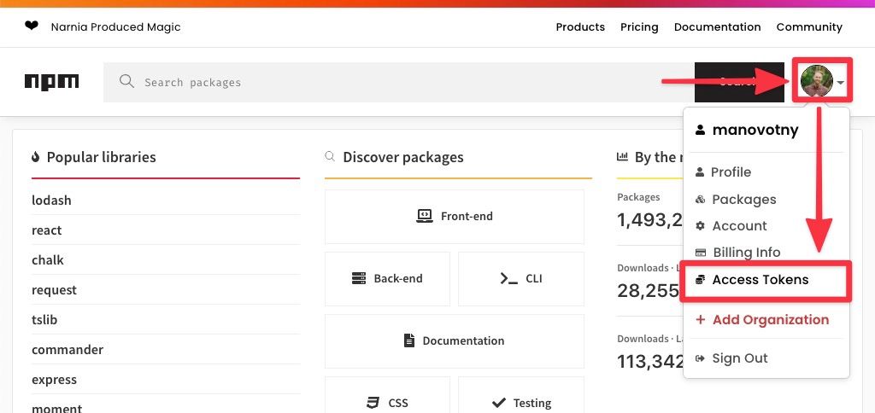Click Discover packages heading
This screenshot has width=875, height=413.
(403, 157)
